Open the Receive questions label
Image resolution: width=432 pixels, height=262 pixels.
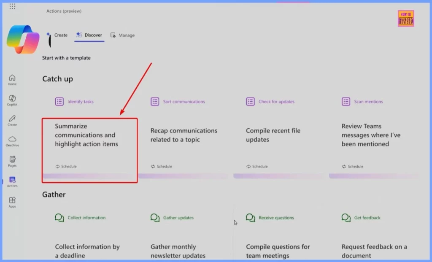276,218
